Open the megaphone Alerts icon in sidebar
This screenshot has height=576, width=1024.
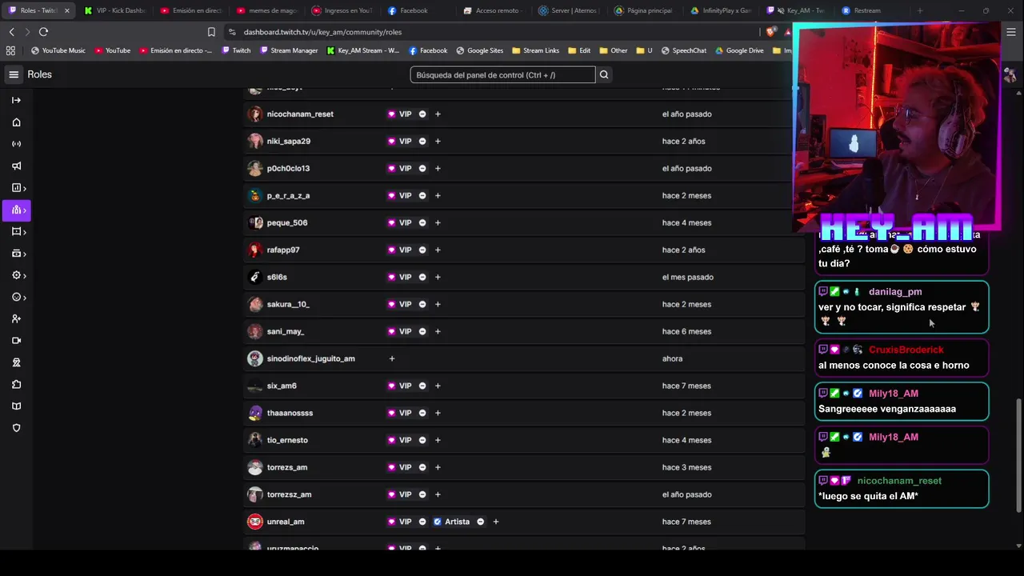pyautogui.click(x=16, y=166)
